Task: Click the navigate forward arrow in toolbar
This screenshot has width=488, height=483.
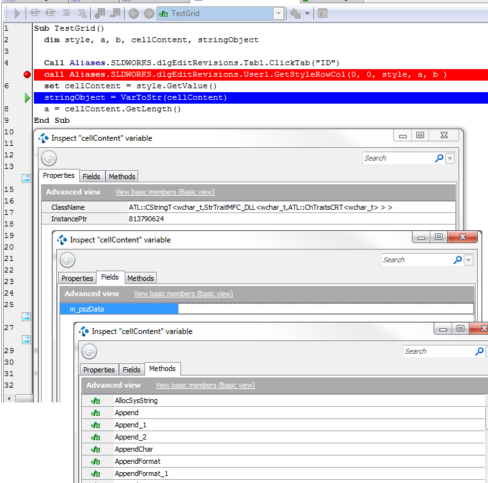Action: point(148,13)
